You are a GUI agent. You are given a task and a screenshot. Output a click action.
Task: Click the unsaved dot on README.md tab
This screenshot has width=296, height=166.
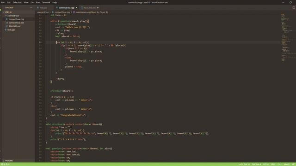(x=98, y=8)
